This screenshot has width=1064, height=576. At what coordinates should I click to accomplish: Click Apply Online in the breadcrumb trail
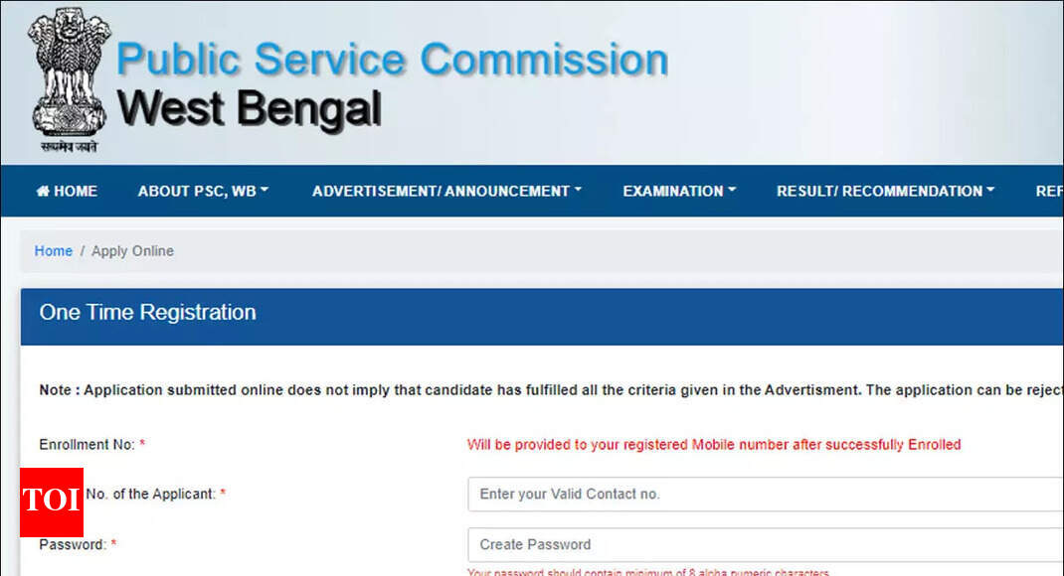click(x=132, y=250)
